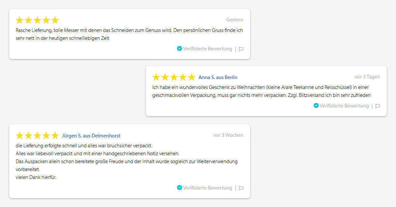Click the 'vor 3 Wochen' timestamp
This screenshot has width=396, height=207.
tap(228, 135)
